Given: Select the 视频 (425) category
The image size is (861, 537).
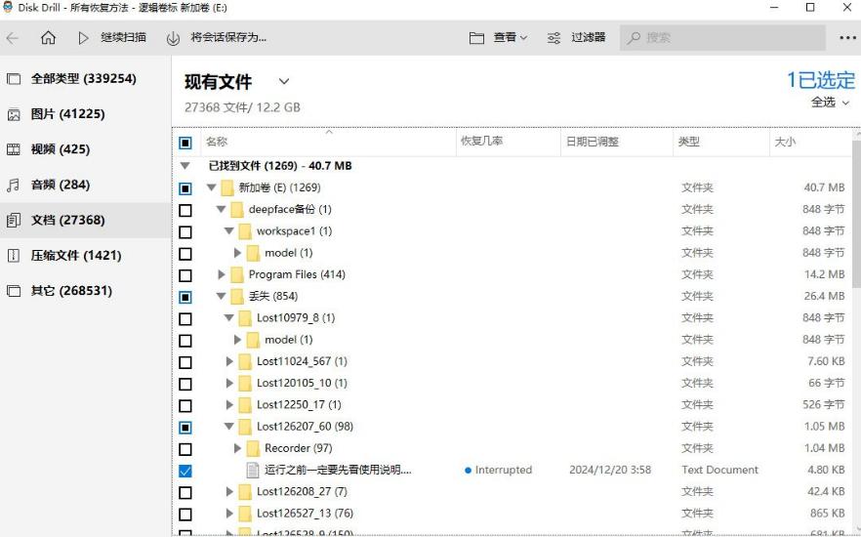Looking at the screenshot, I should point(60,149).
